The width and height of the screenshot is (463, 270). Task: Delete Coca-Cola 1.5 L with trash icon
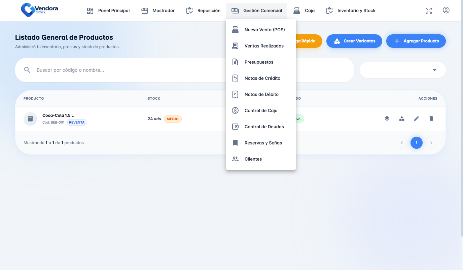[431, 119]
